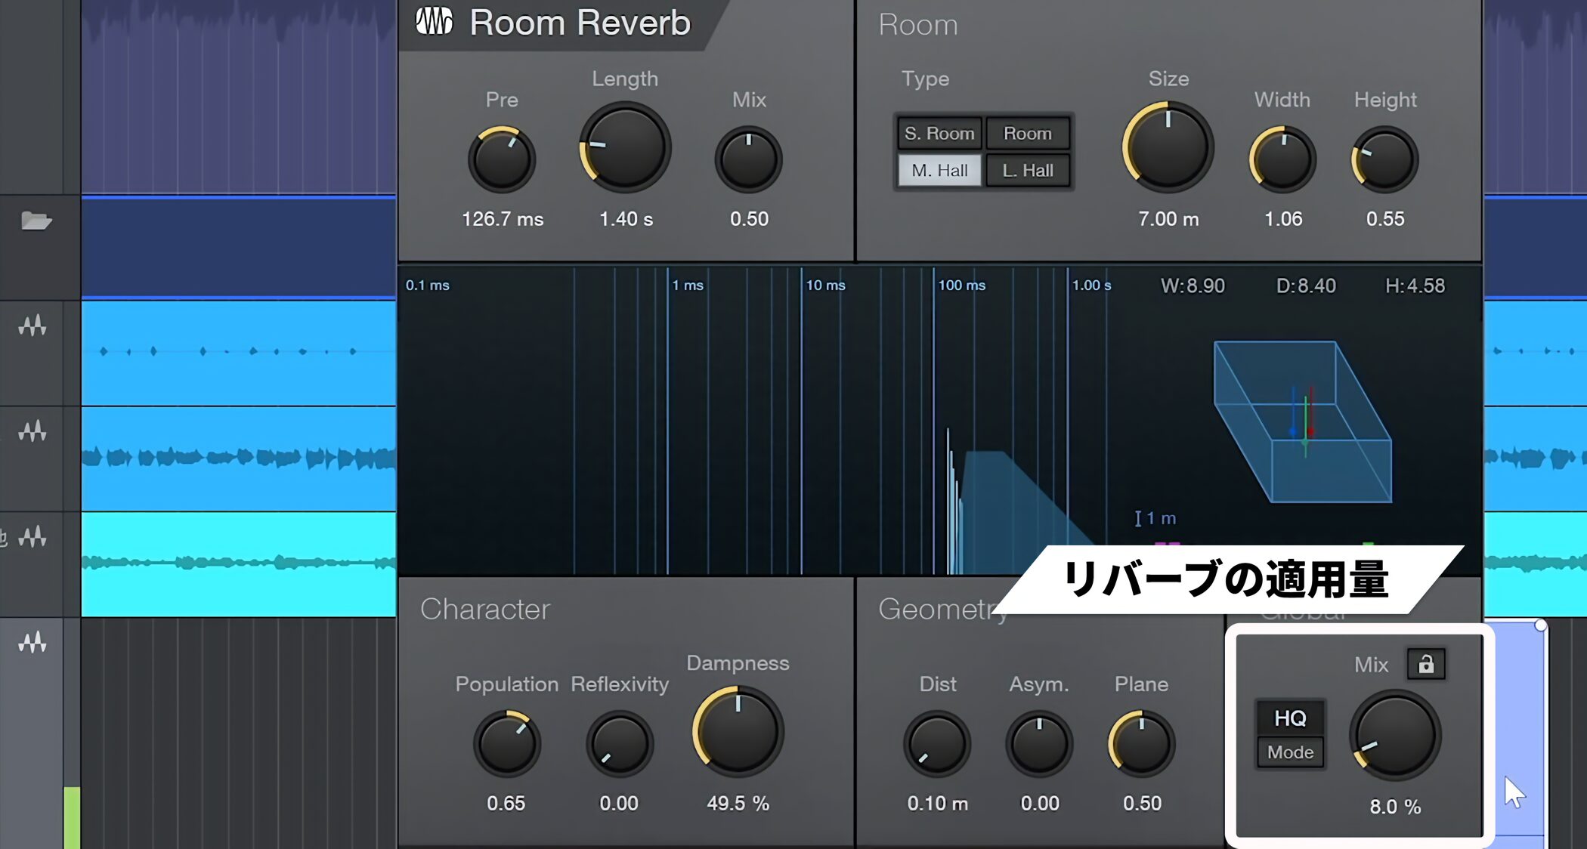Click the Pre delay value 126.7 ms
1587x849 pixels.
click(503, 219)
